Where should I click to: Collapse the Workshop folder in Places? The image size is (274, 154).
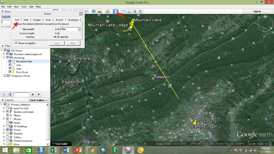coord(4,58)
